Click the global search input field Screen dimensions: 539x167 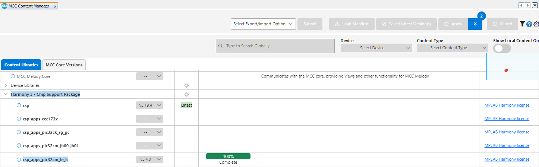(x=275, y=46)
